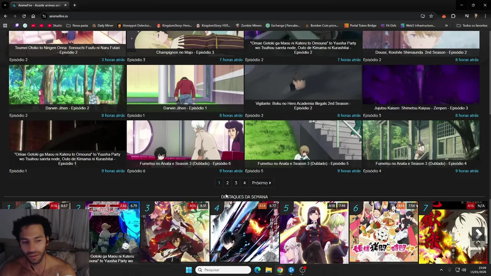Open the Twitch bookmark icon
The height and width of the screenshot is (276, 491).
[x=17, y=26]
